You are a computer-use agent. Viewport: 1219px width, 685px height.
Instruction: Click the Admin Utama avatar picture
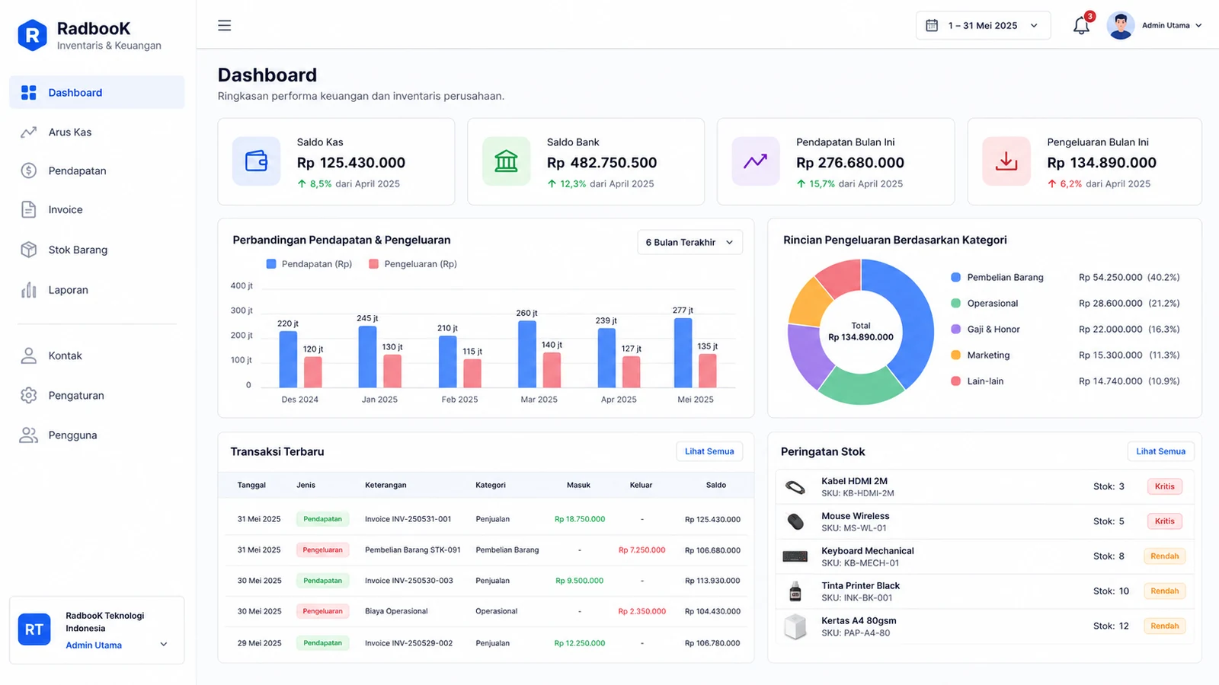[x=1120, y=25]
